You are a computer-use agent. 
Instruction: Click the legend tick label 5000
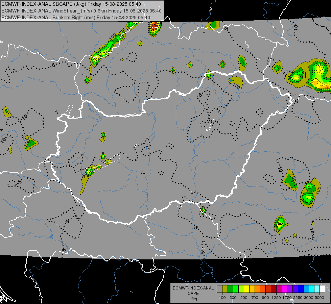click(320, 298)
